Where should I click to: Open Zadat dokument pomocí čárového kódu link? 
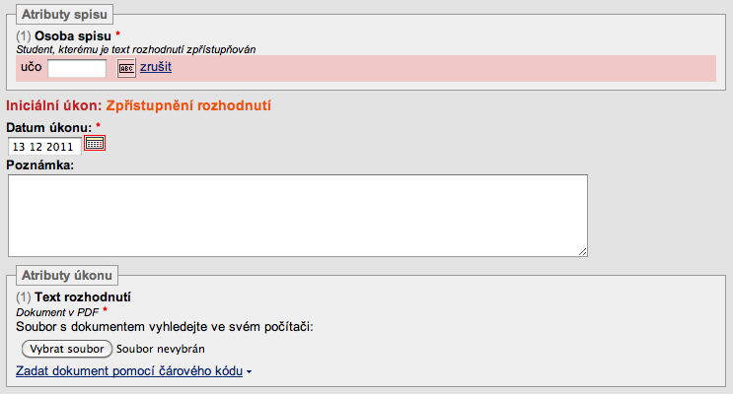(129, 371)
